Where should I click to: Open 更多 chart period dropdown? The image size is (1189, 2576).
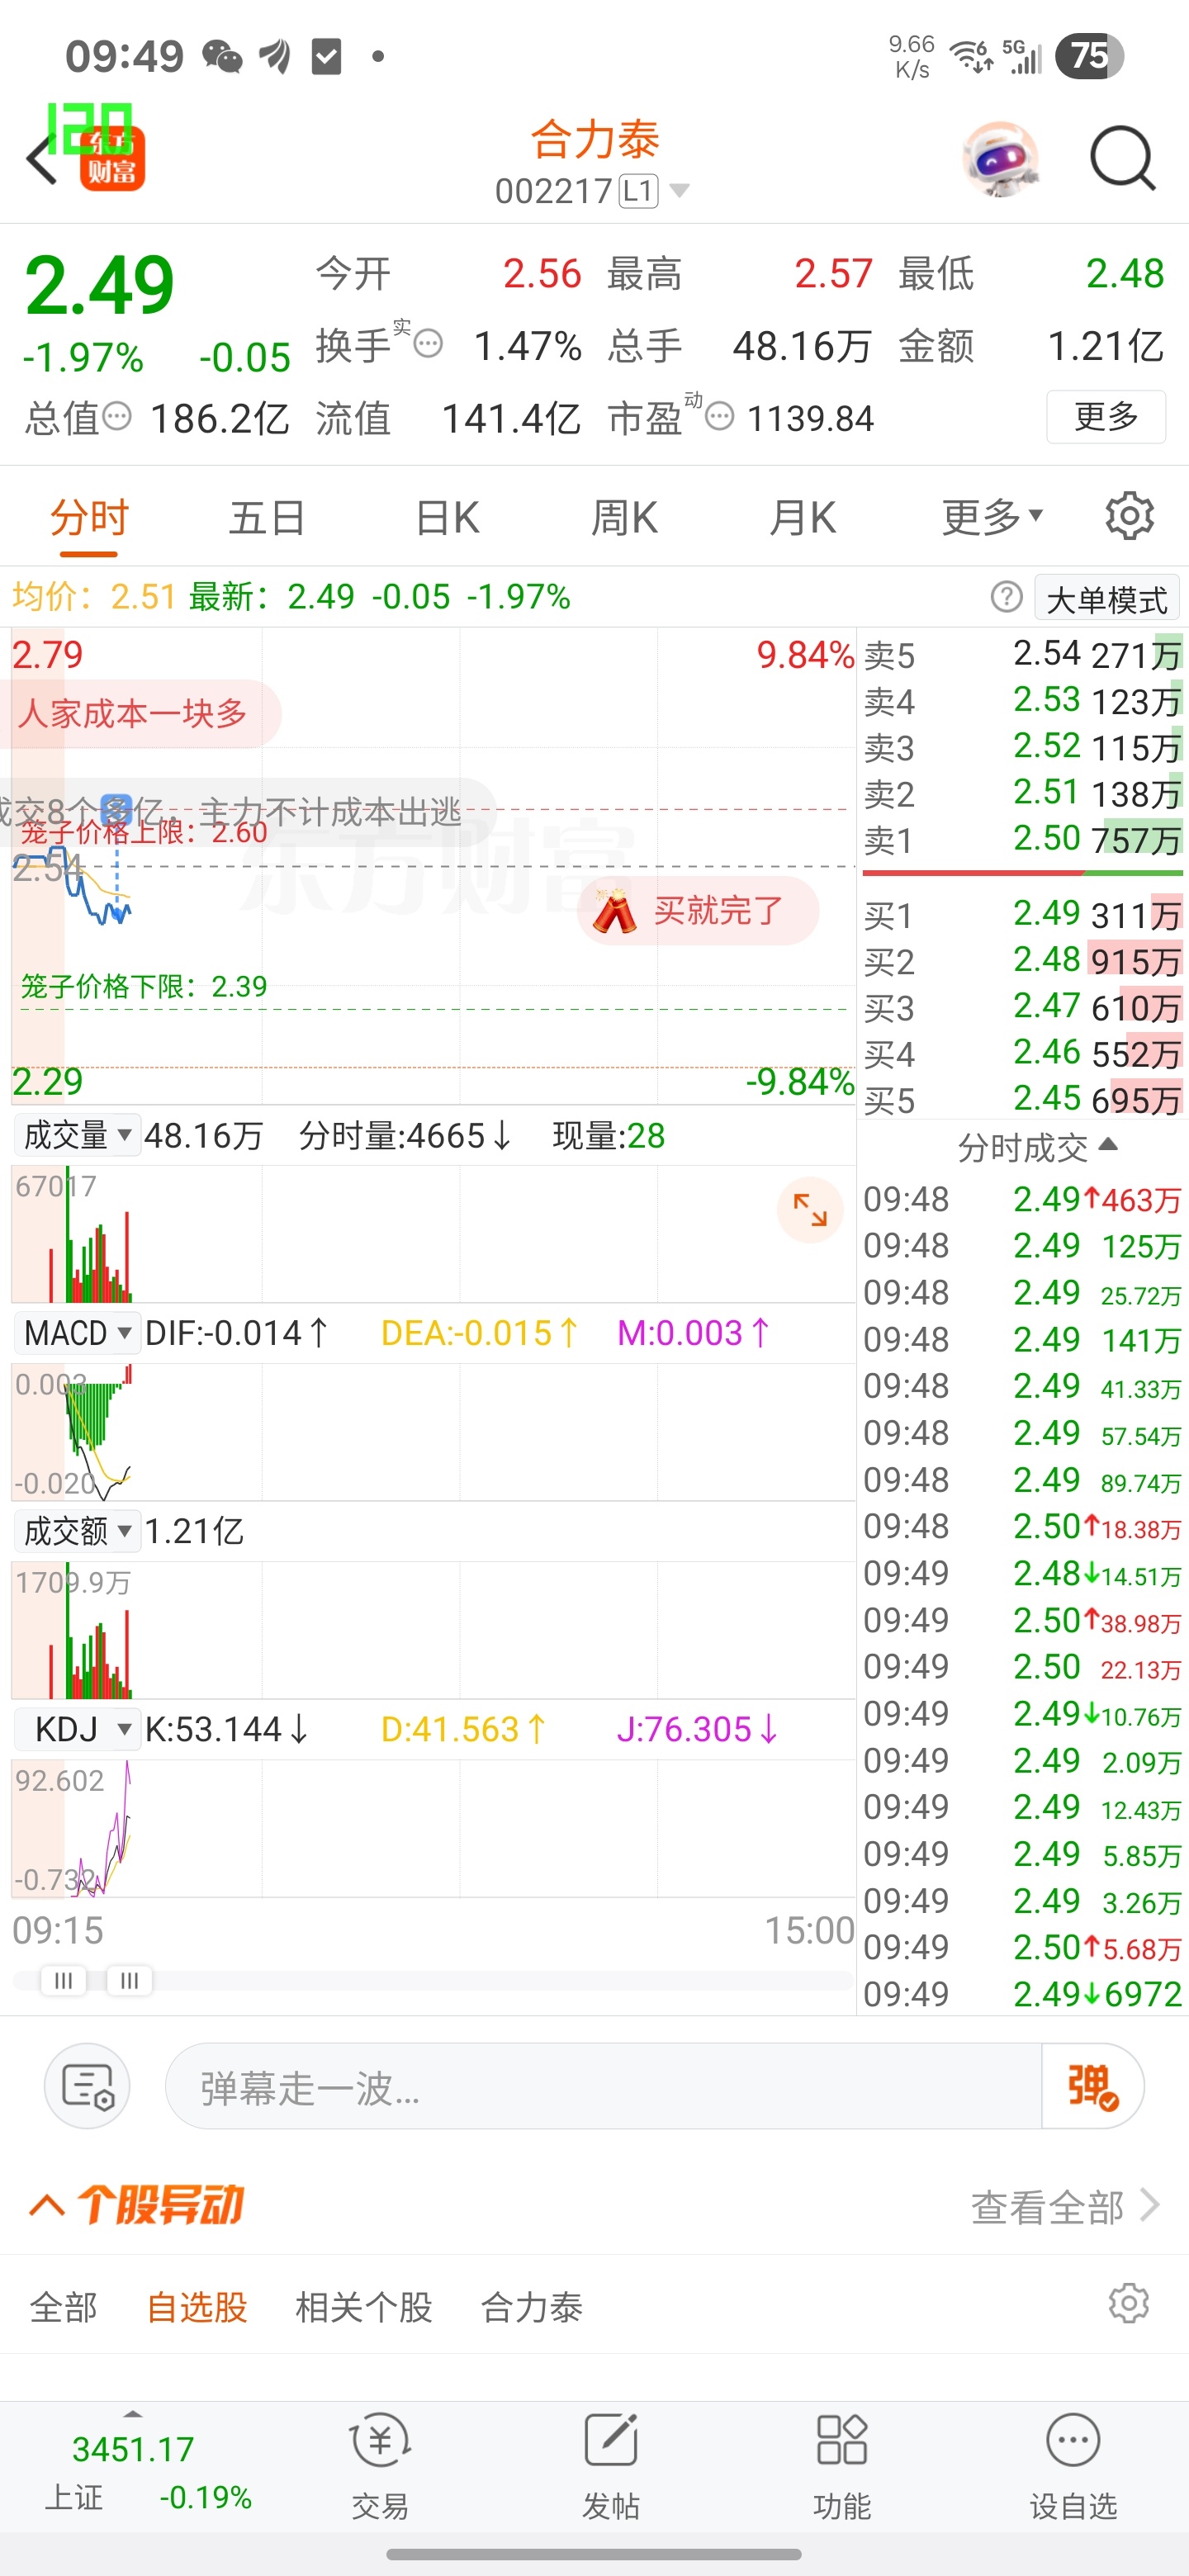(992, 517)
